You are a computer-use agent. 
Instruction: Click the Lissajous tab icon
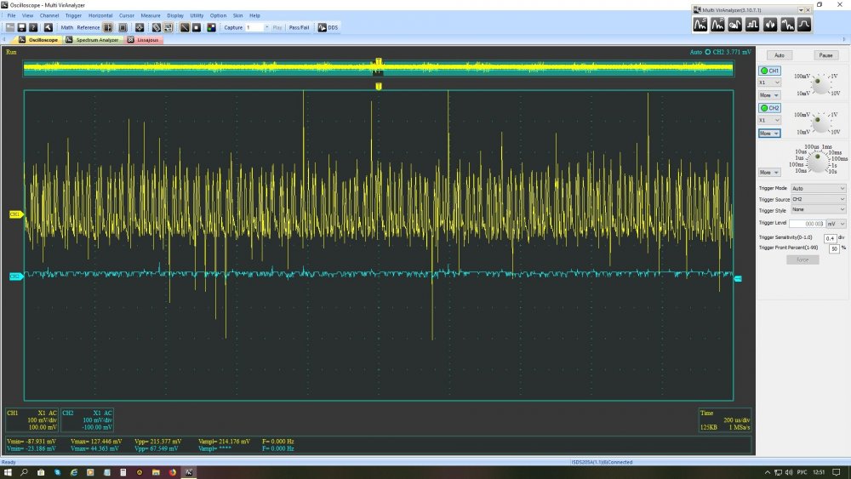130,40
